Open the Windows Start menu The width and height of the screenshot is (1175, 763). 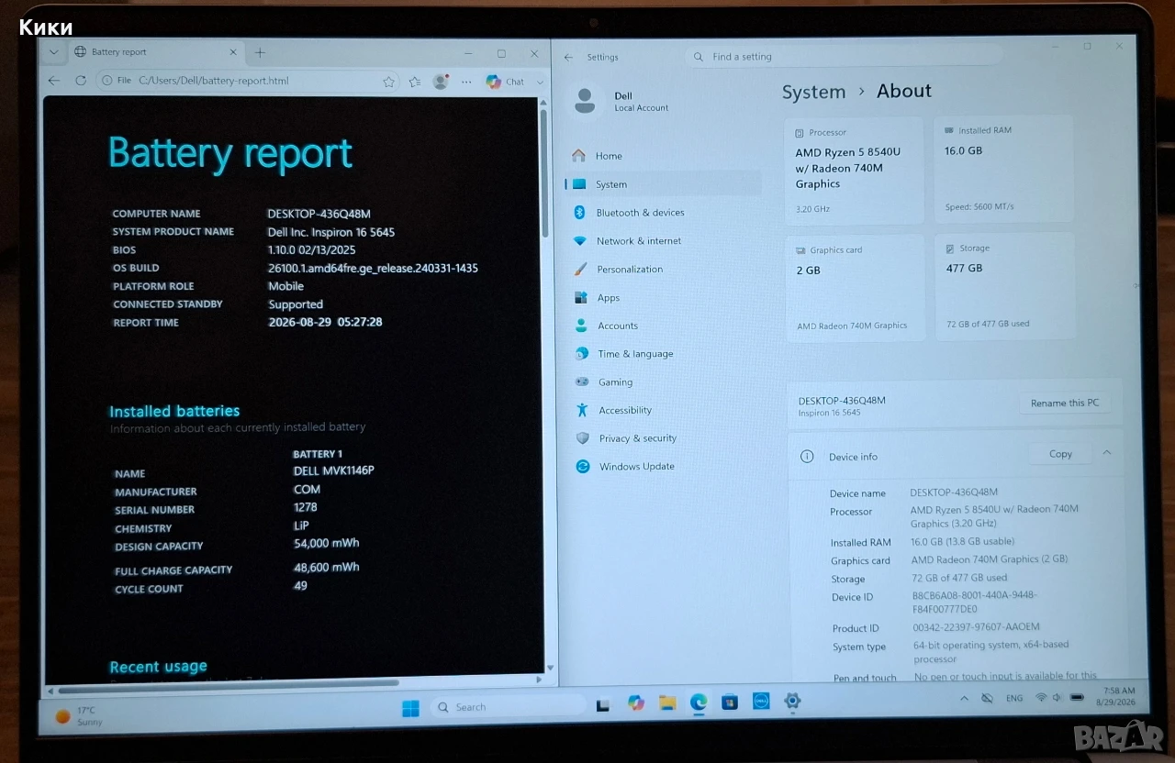(410, 708)
